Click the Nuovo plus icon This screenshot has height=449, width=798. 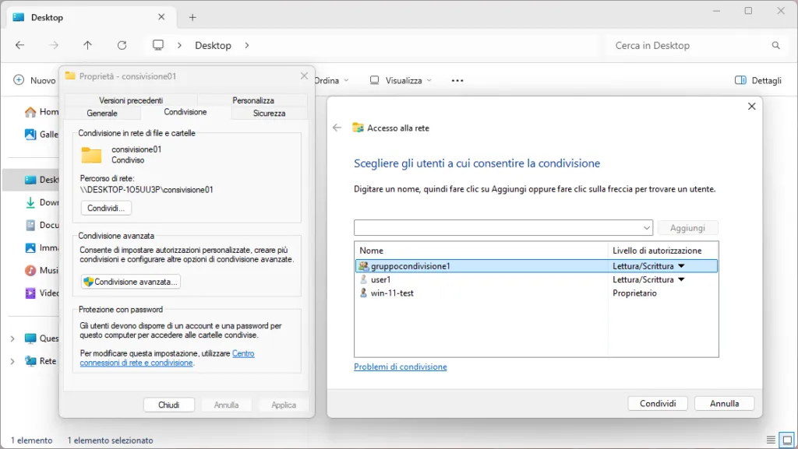pos(19,80)
